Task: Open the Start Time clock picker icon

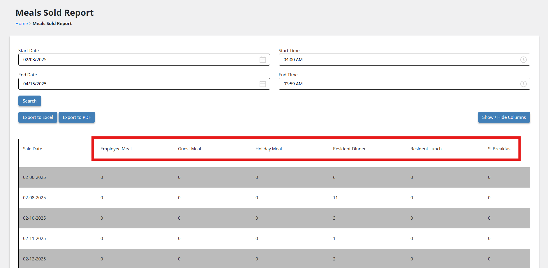Action: click(523, 60)
